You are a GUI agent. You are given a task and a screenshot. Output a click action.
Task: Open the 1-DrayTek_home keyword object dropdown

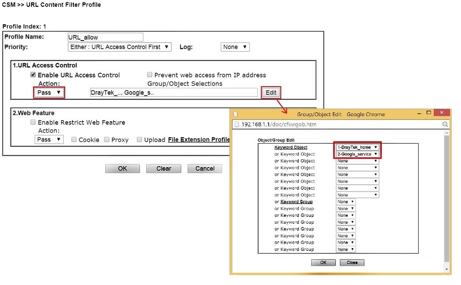click(357, 147)
